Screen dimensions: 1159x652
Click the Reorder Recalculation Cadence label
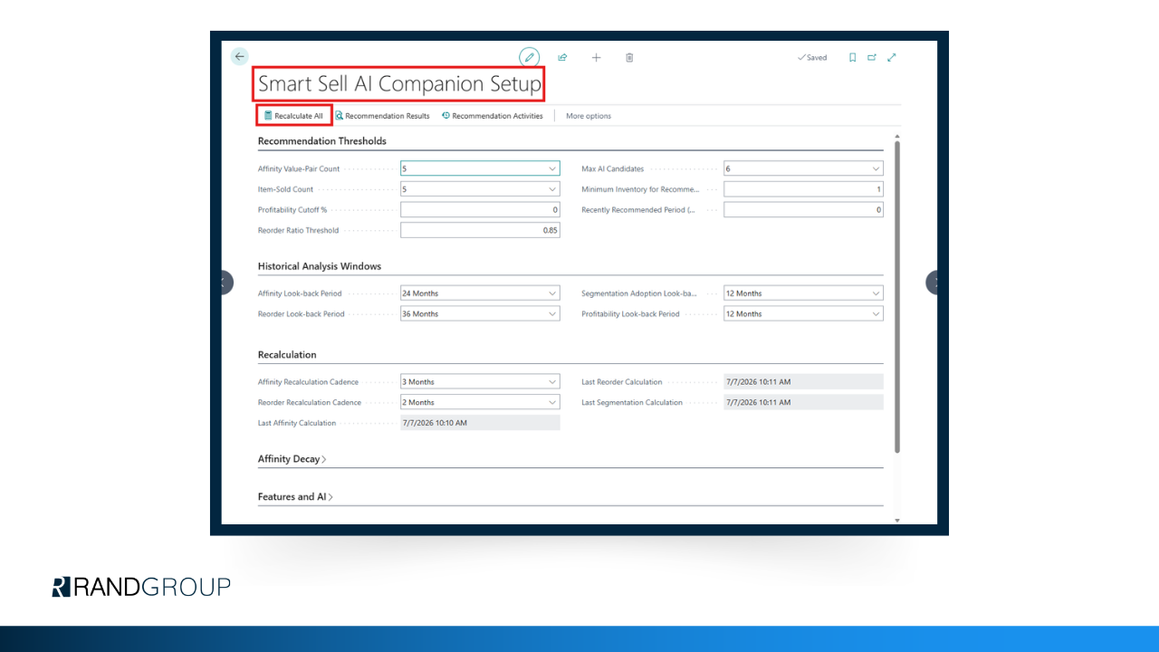(310, 403)
